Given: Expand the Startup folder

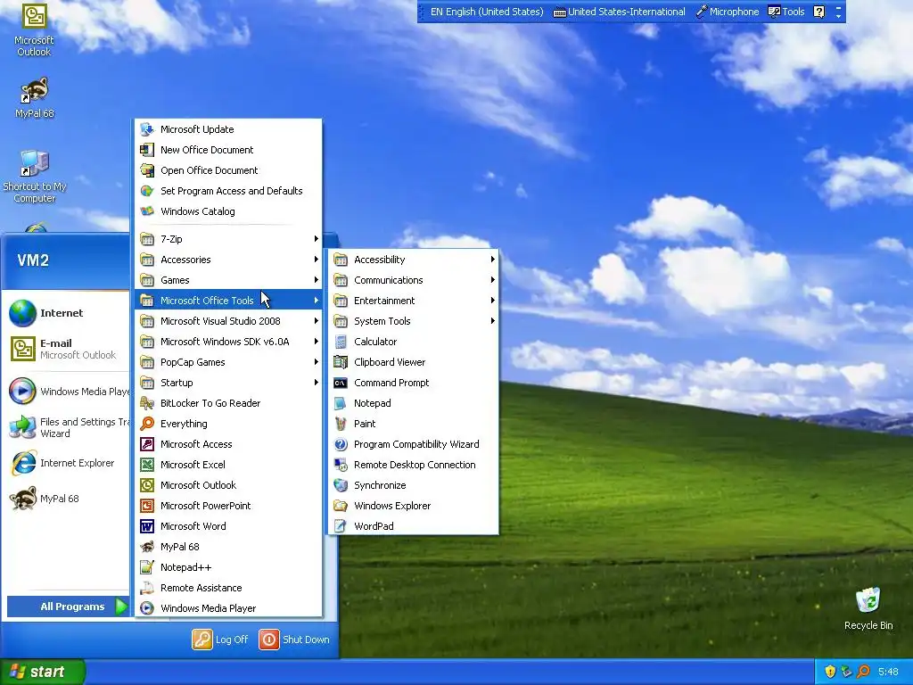Looking at the screenshot, I should tap(227, 383).
